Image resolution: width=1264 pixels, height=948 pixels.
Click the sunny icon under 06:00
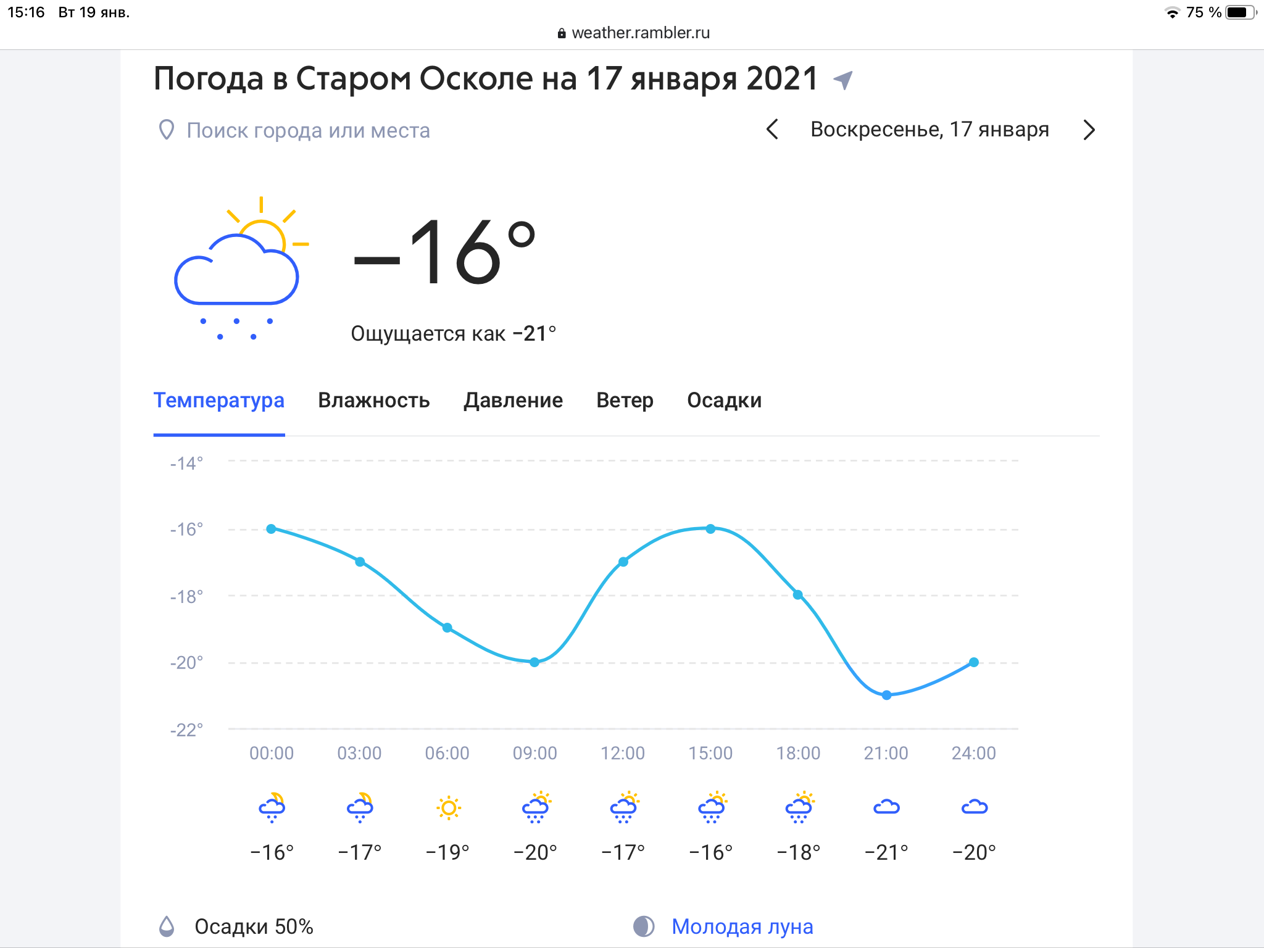click(448, 807)
